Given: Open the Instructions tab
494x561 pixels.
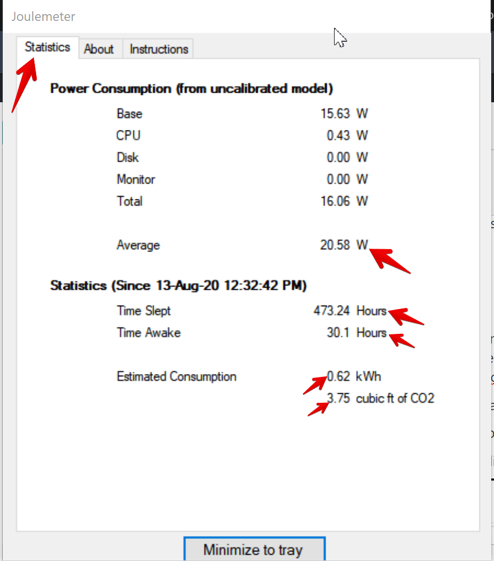Looking at the screenshot, I should pos(159,49).
